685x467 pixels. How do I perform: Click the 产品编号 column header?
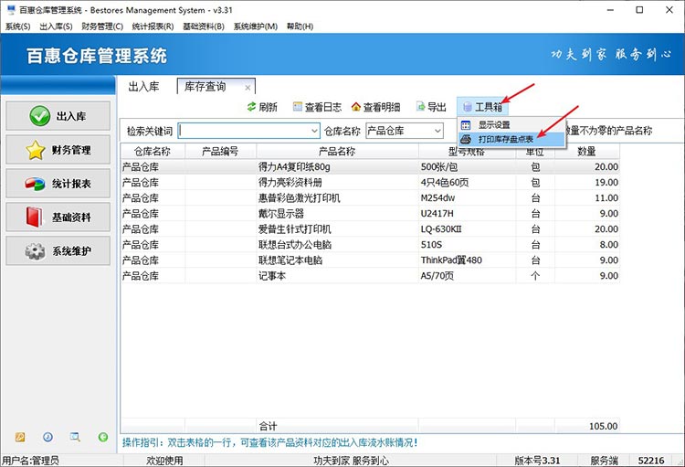pos(220,152)
